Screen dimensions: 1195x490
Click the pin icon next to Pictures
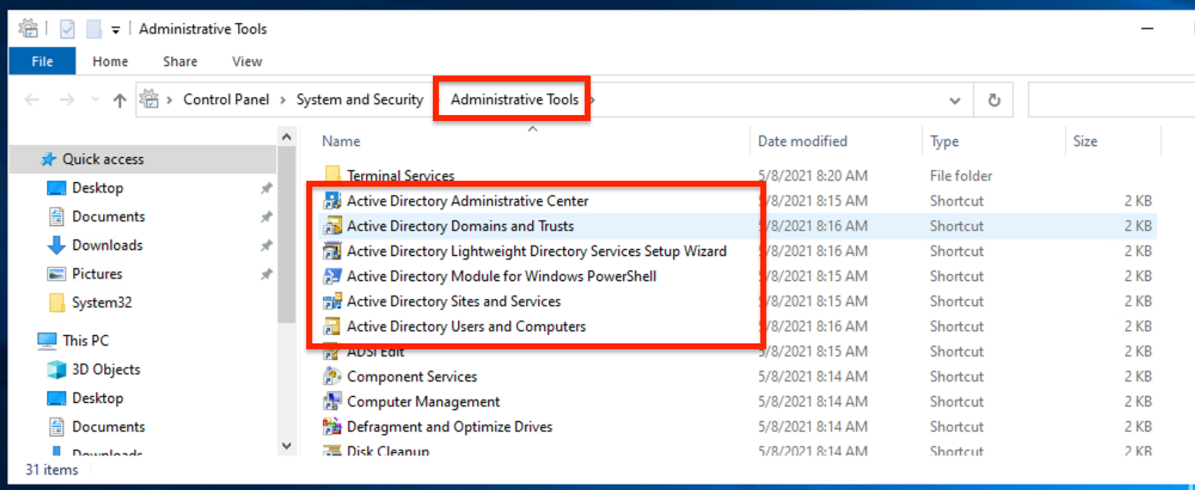pyautogui.click(x=266, y=274)
